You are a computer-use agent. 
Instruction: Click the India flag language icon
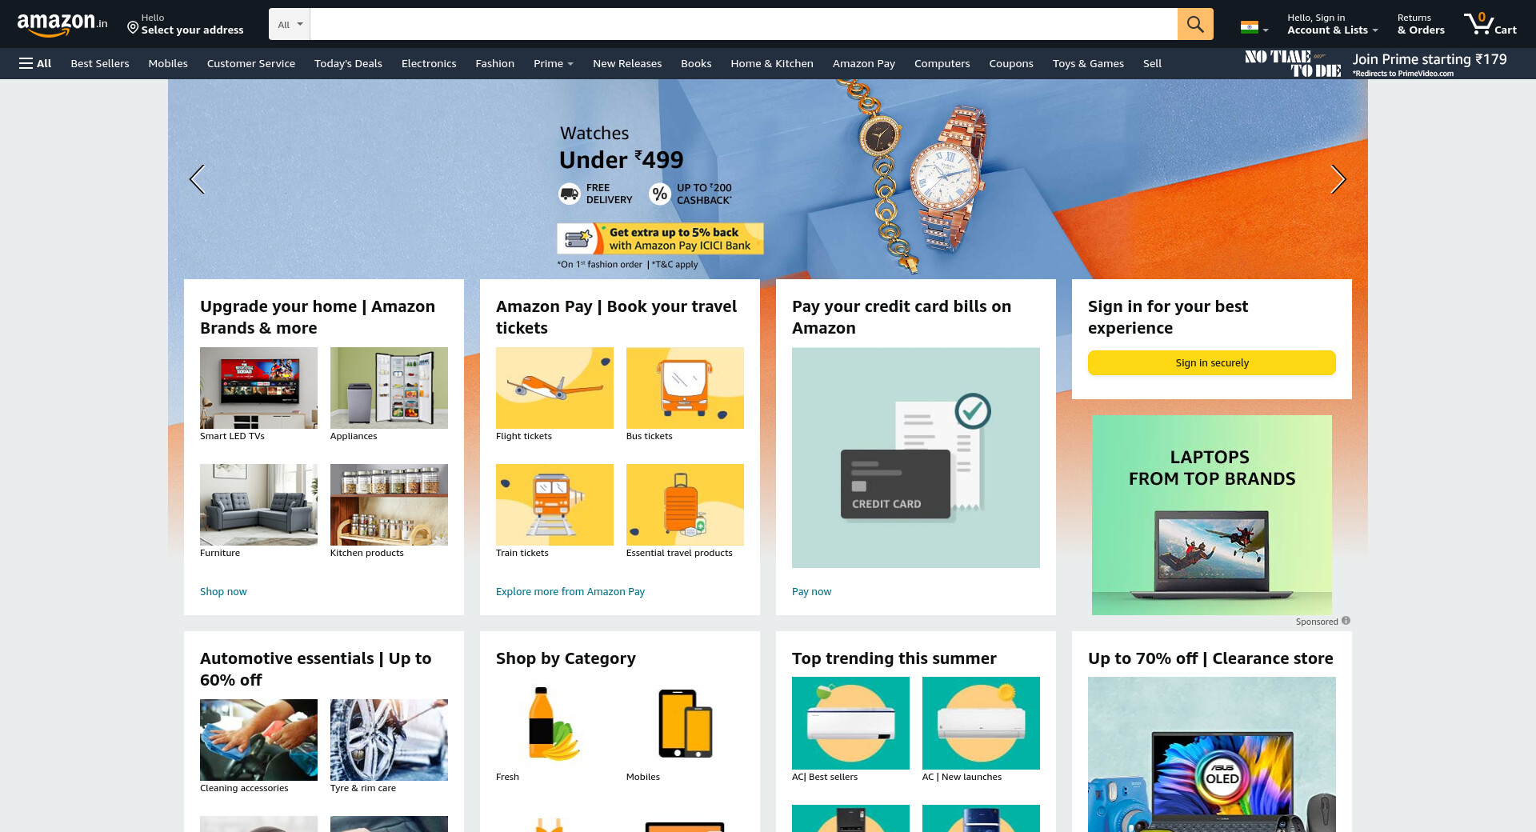coord(1250,27)
